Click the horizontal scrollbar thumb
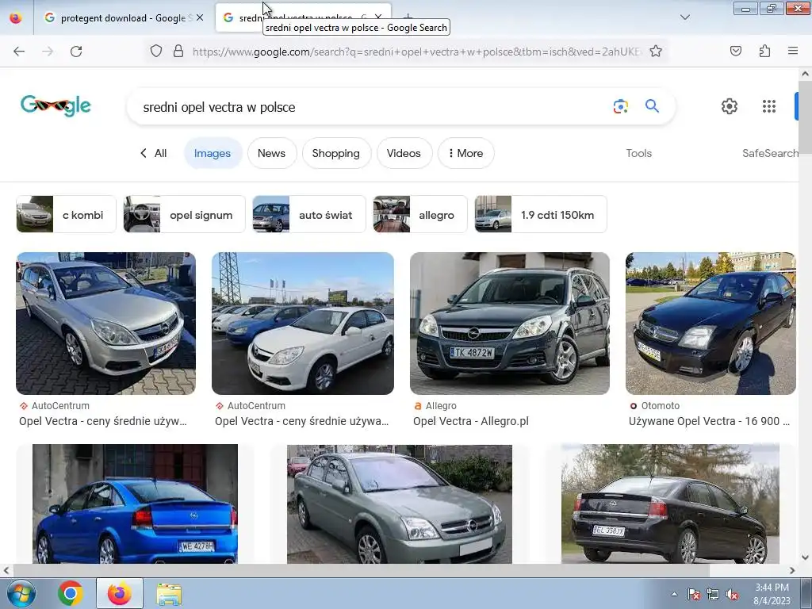This screenshot has height=609, width=812. click(x=361, y=570)
